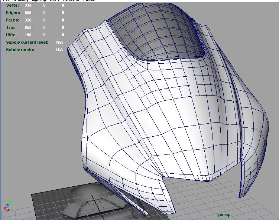Click the persp camera name label

(x=224, y=215)
